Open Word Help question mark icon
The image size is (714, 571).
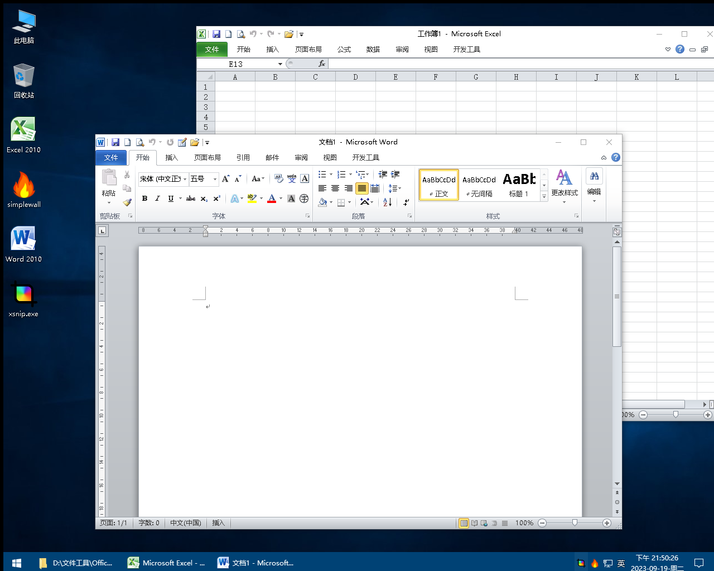tap(616, 157)
